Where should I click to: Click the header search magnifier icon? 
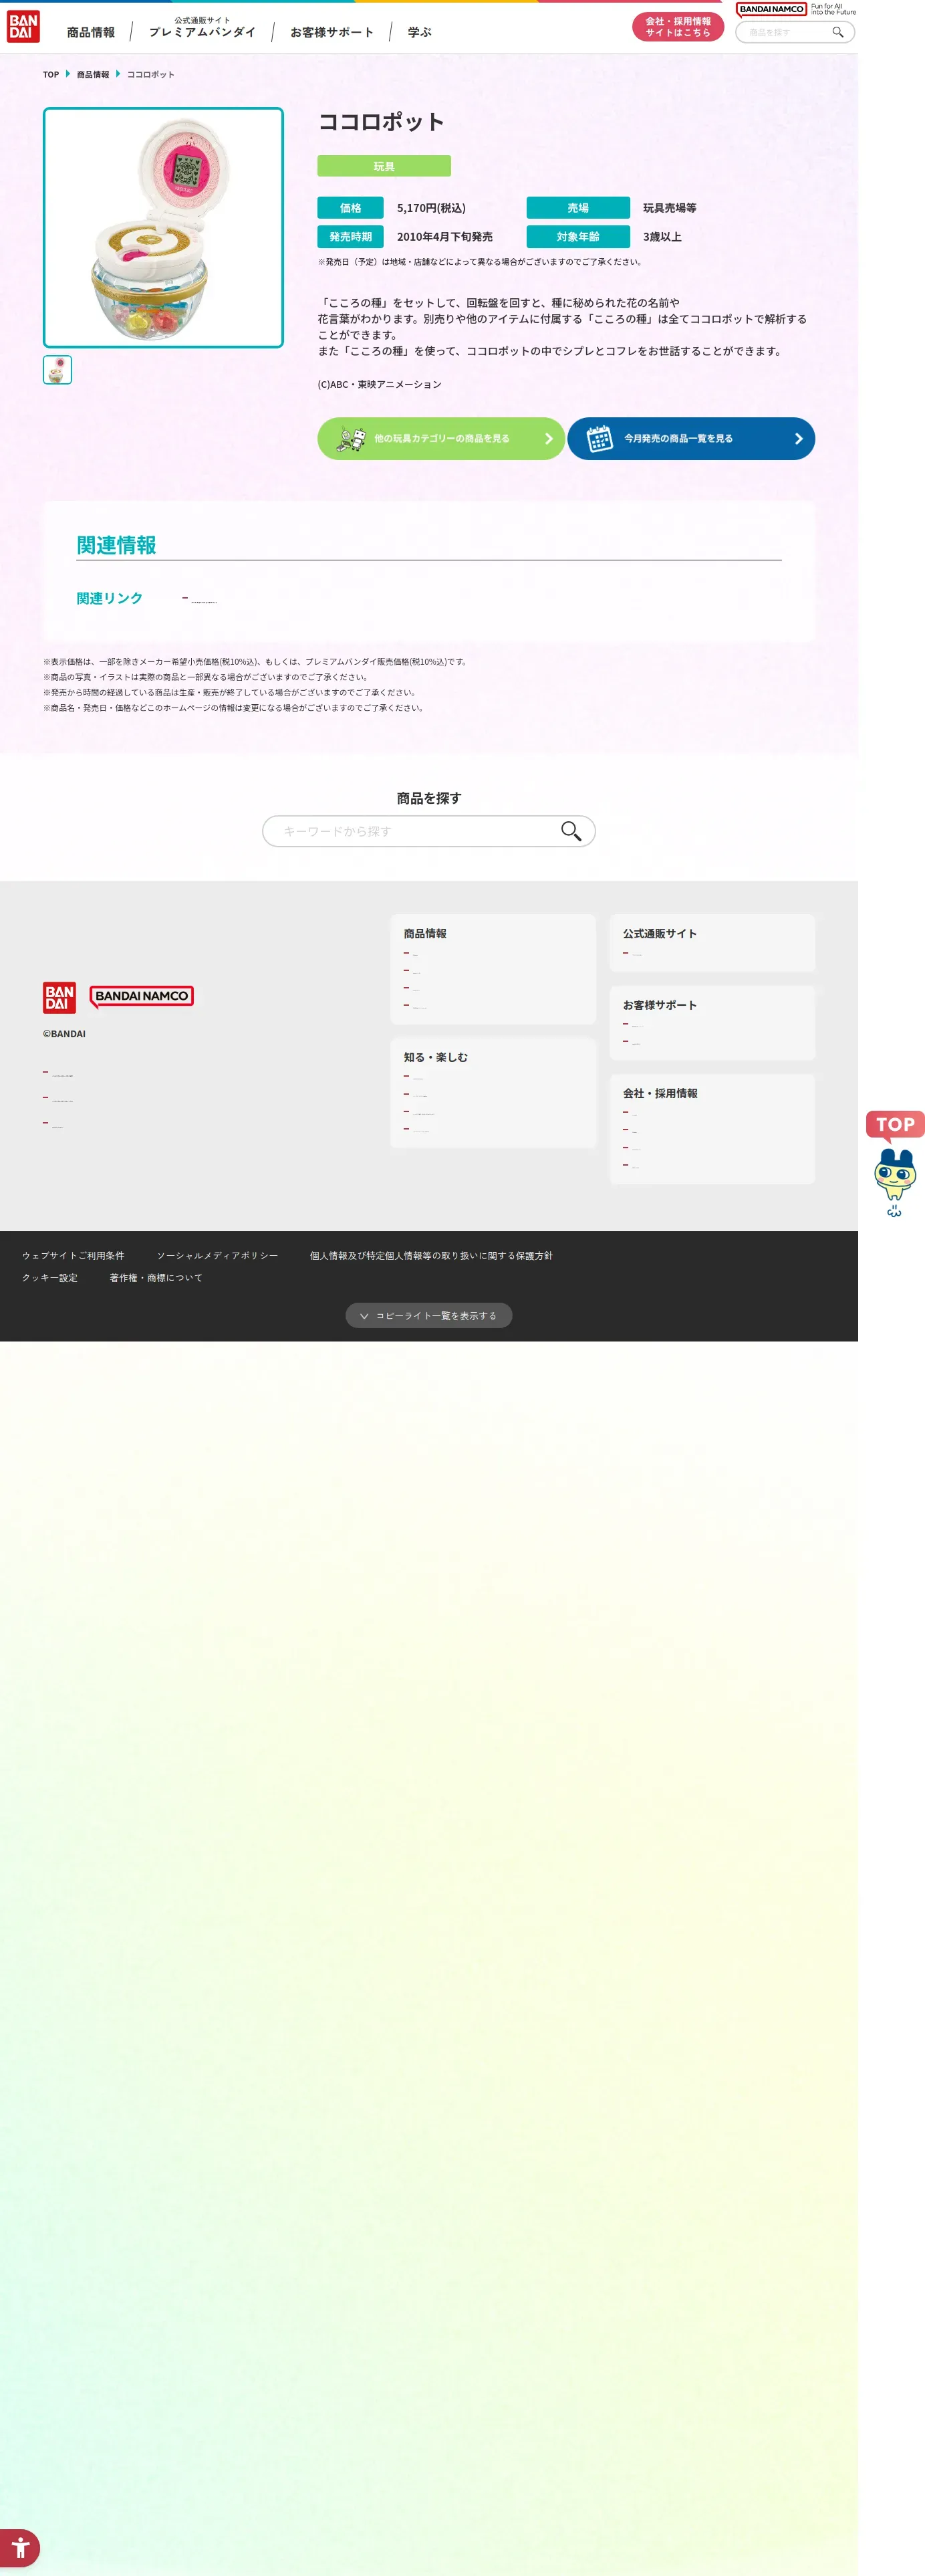pyautogui.click(x=838, y=32)
